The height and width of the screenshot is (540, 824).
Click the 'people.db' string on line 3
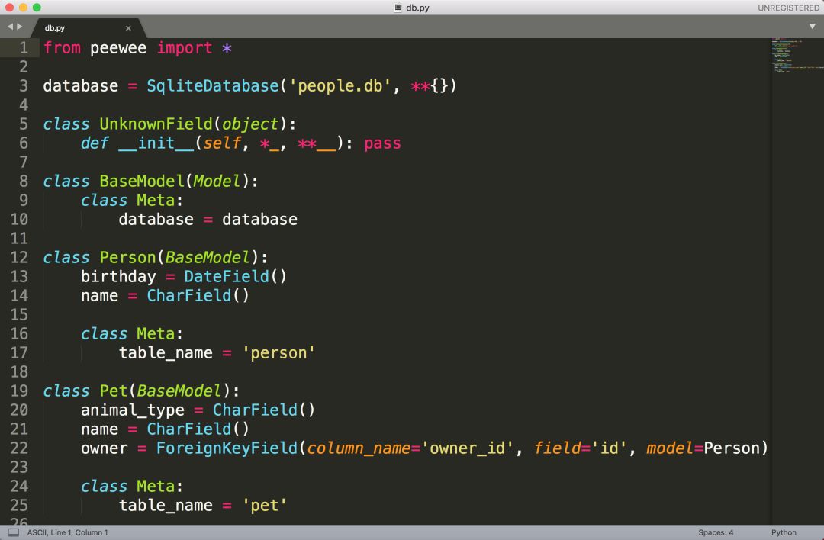click(x=340, y=85)
